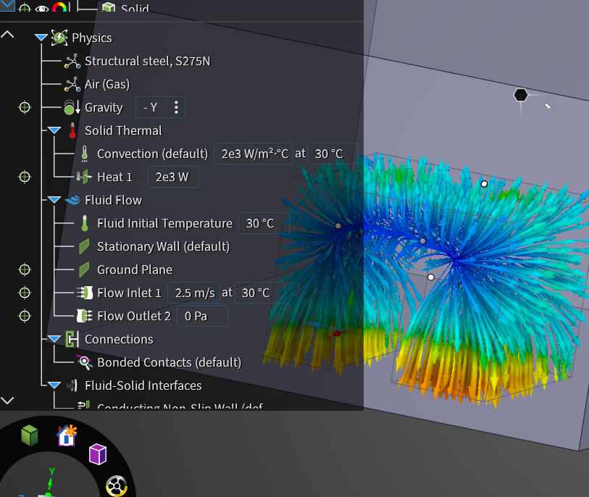Click the purple cube icon in view wheel

[x=98, y=454]
